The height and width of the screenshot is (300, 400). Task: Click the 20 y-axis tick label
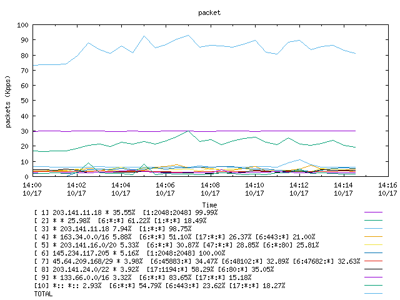click(x=24, y=146)
